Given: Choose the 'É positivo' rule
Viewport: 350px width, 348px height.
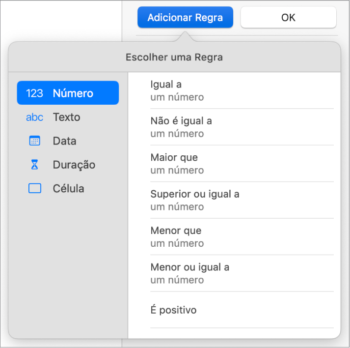Looking at the screenshot, I should tap(242, 310).
